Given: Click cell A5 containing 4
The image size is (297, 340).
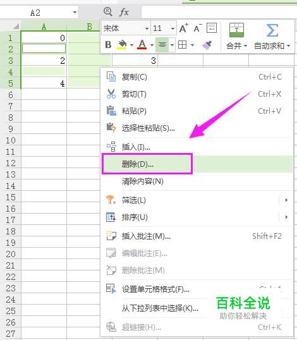Looking at the screenshot, I should tap(44, 83).
